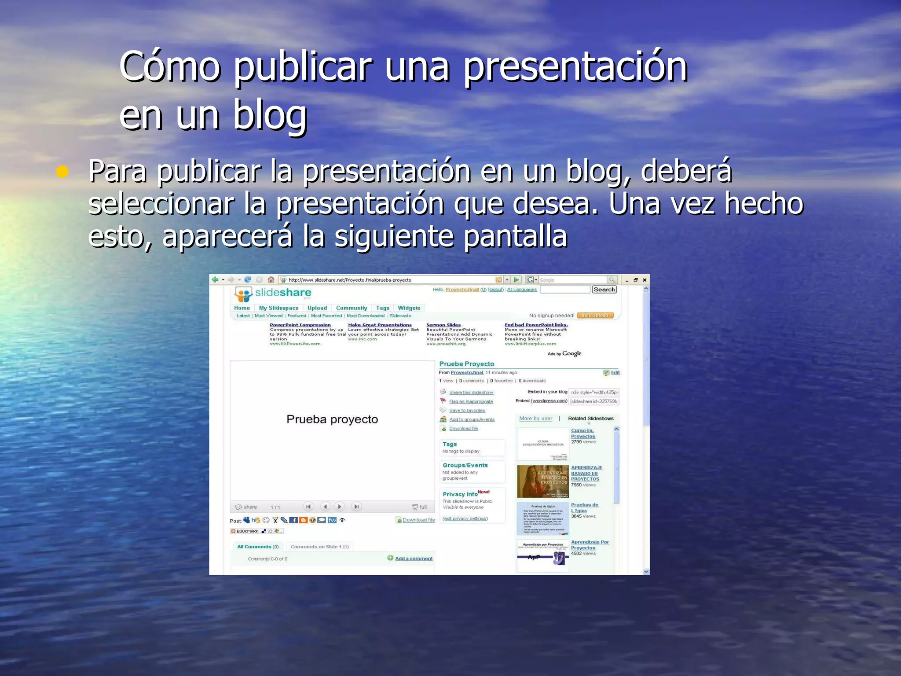Post to Facebook using its icon
The width and height of the screenshot is (901, 676).
[294, 520]
